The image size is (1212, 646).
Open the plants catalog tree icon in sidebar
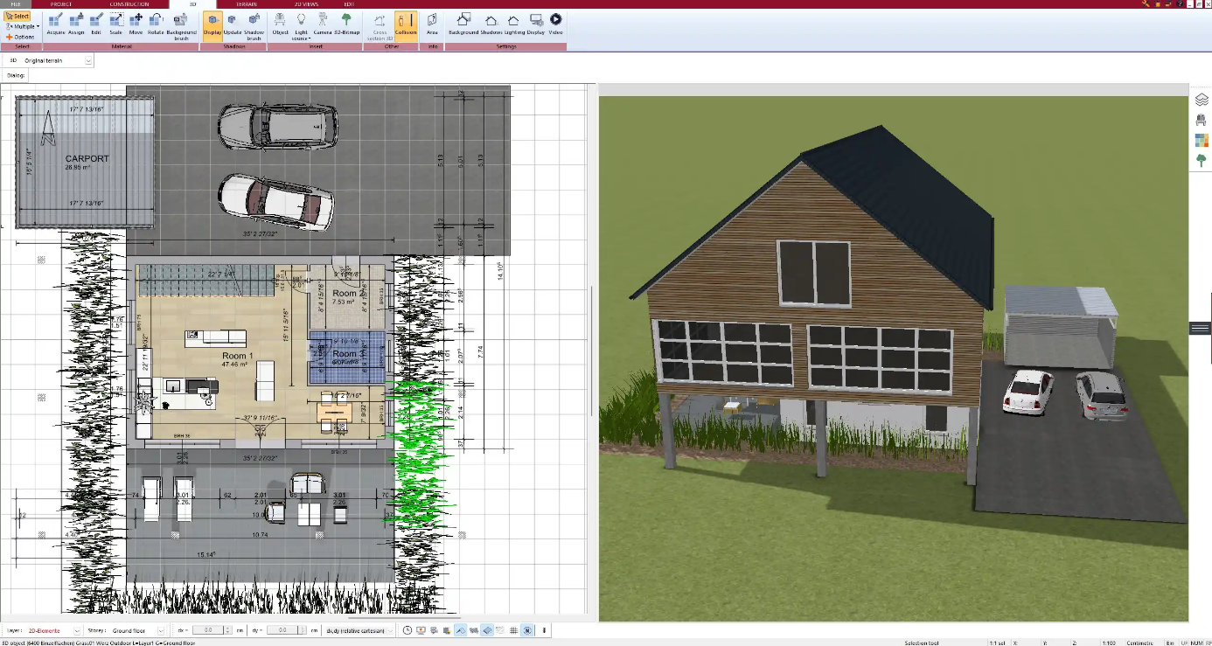(1202, 161)
